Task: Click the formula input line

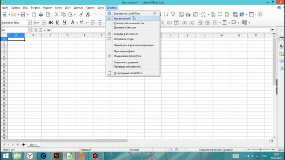Action: 161,30
